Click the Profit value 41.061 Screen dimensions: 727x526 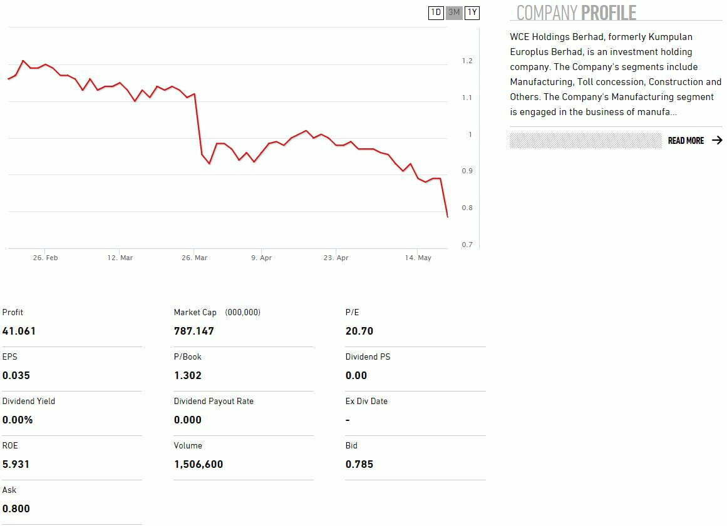pos(19,331)
